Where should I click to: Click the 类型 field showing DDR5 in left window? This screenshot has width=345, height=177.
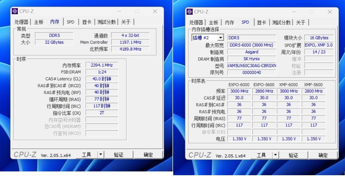tap(54, 36)
